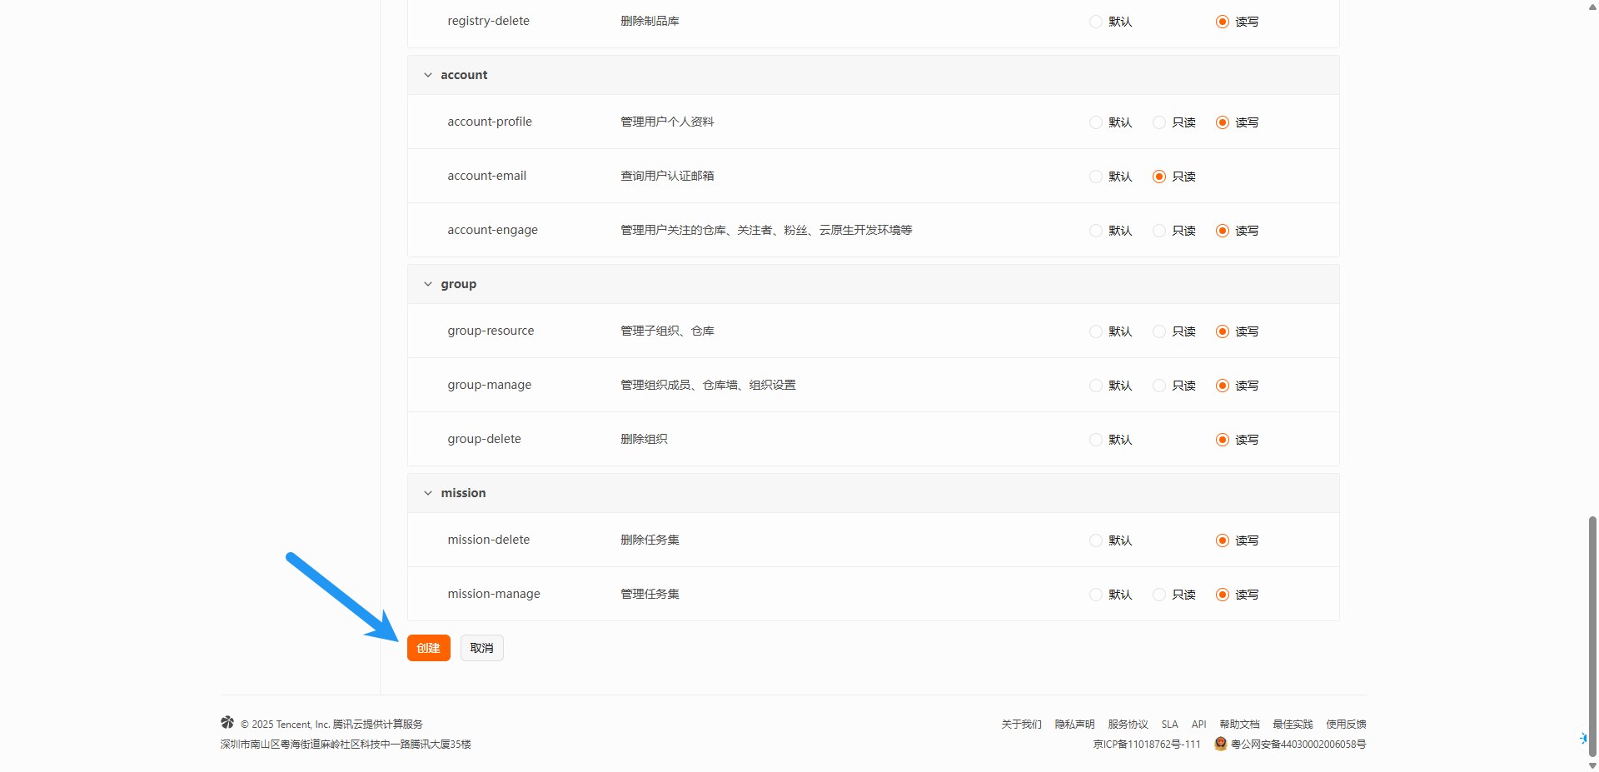This screenshot has width=1599, height=772.
Task: Click the scrollbar down arrow
Action: [x=1592, y=765]
